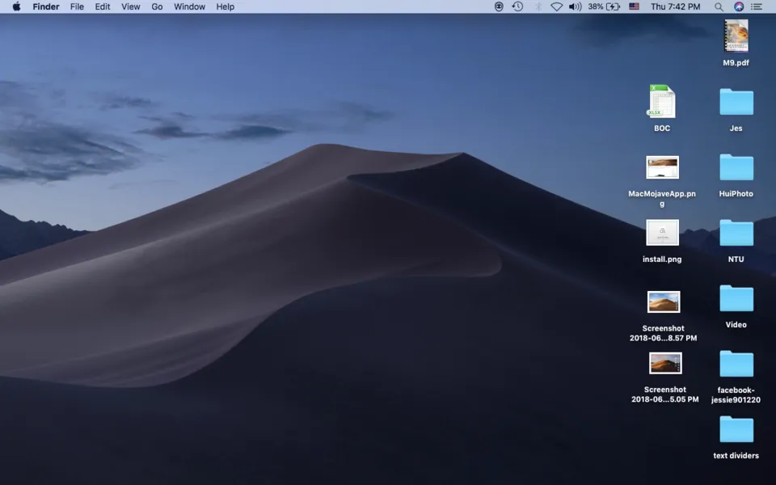Click the volume icon in menu bar
Image resolution: width=776 pixels, height=485 pixels.
(x=575, y=6)
